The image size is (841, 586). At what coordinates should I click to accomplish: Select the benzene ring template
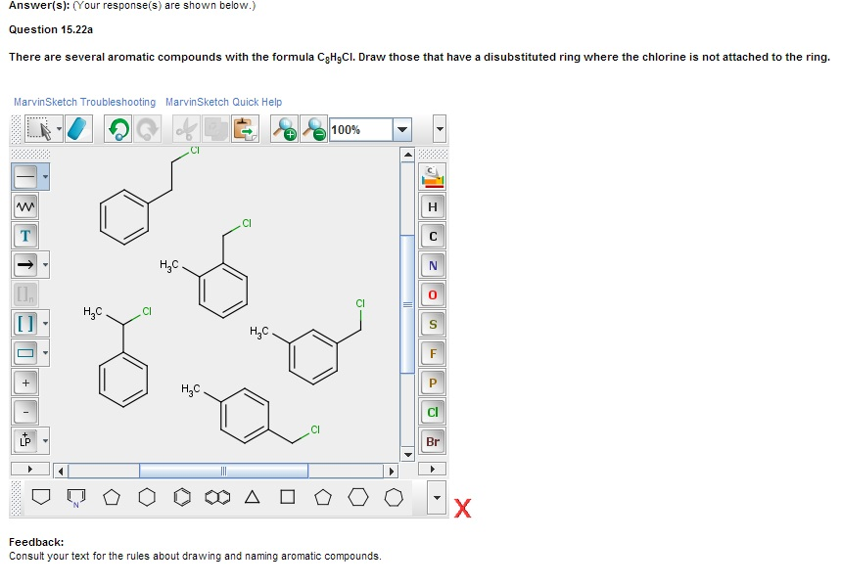(181, 498)
